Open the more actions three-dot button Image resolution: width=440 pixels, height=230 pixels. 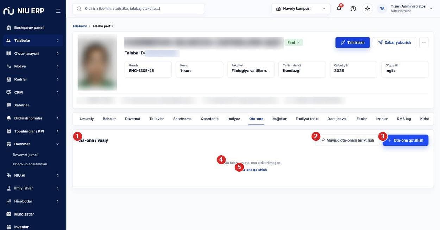pos(424,42)
